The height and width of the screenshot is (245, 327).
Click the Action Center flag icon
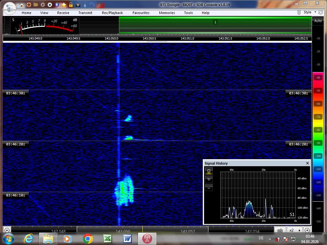coord(285,239)
